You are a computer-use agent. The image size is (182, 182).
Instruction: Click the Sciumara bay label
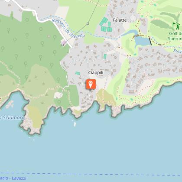[x=12, y=117]
